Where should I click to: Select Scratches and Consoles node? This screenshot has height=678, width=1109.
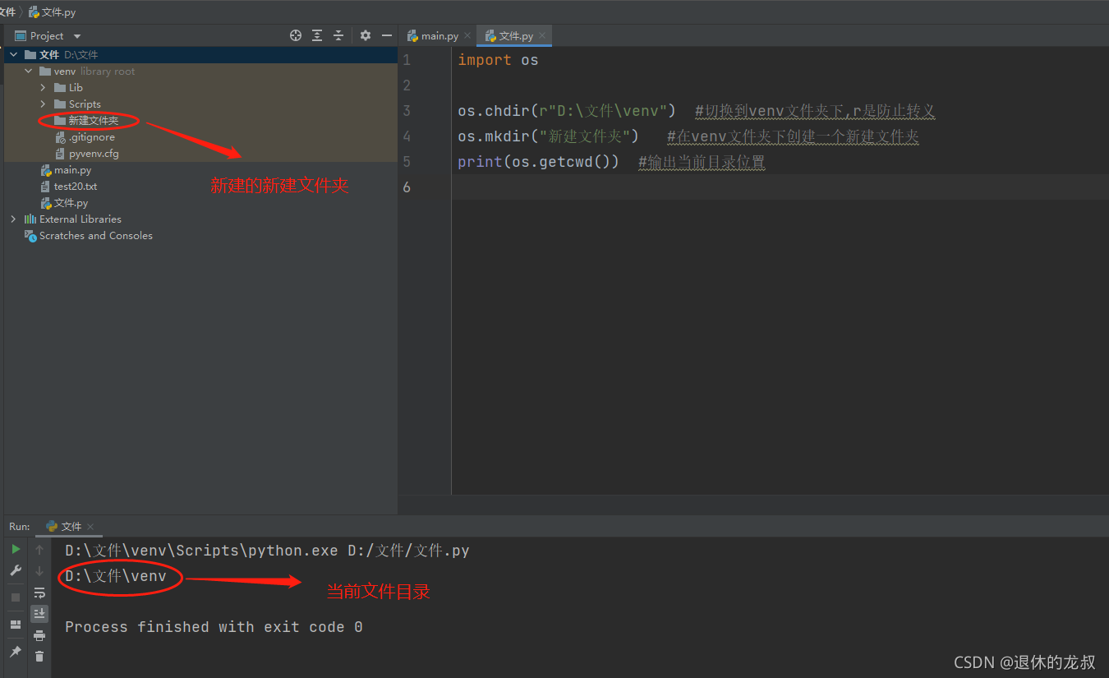(95, 236)
